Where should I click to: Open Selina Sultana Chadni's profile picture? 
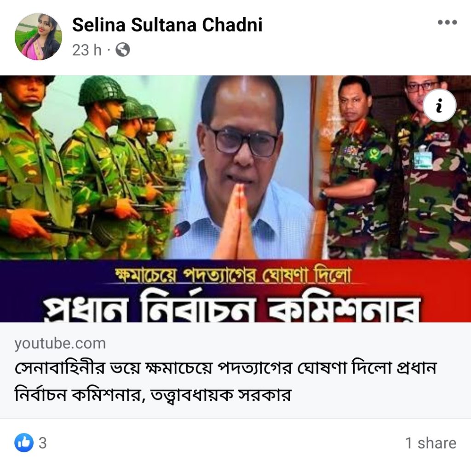click(38, 37)
